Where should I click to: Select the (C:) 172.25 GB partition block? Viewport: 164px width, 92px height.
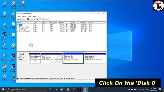tap(52, 58)
